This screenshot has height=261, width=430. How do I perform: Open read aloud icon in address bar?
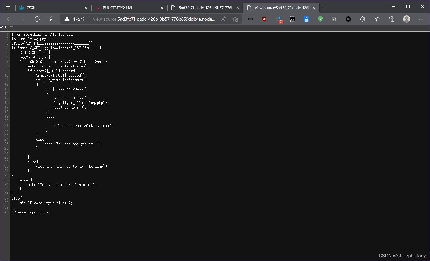224,19
